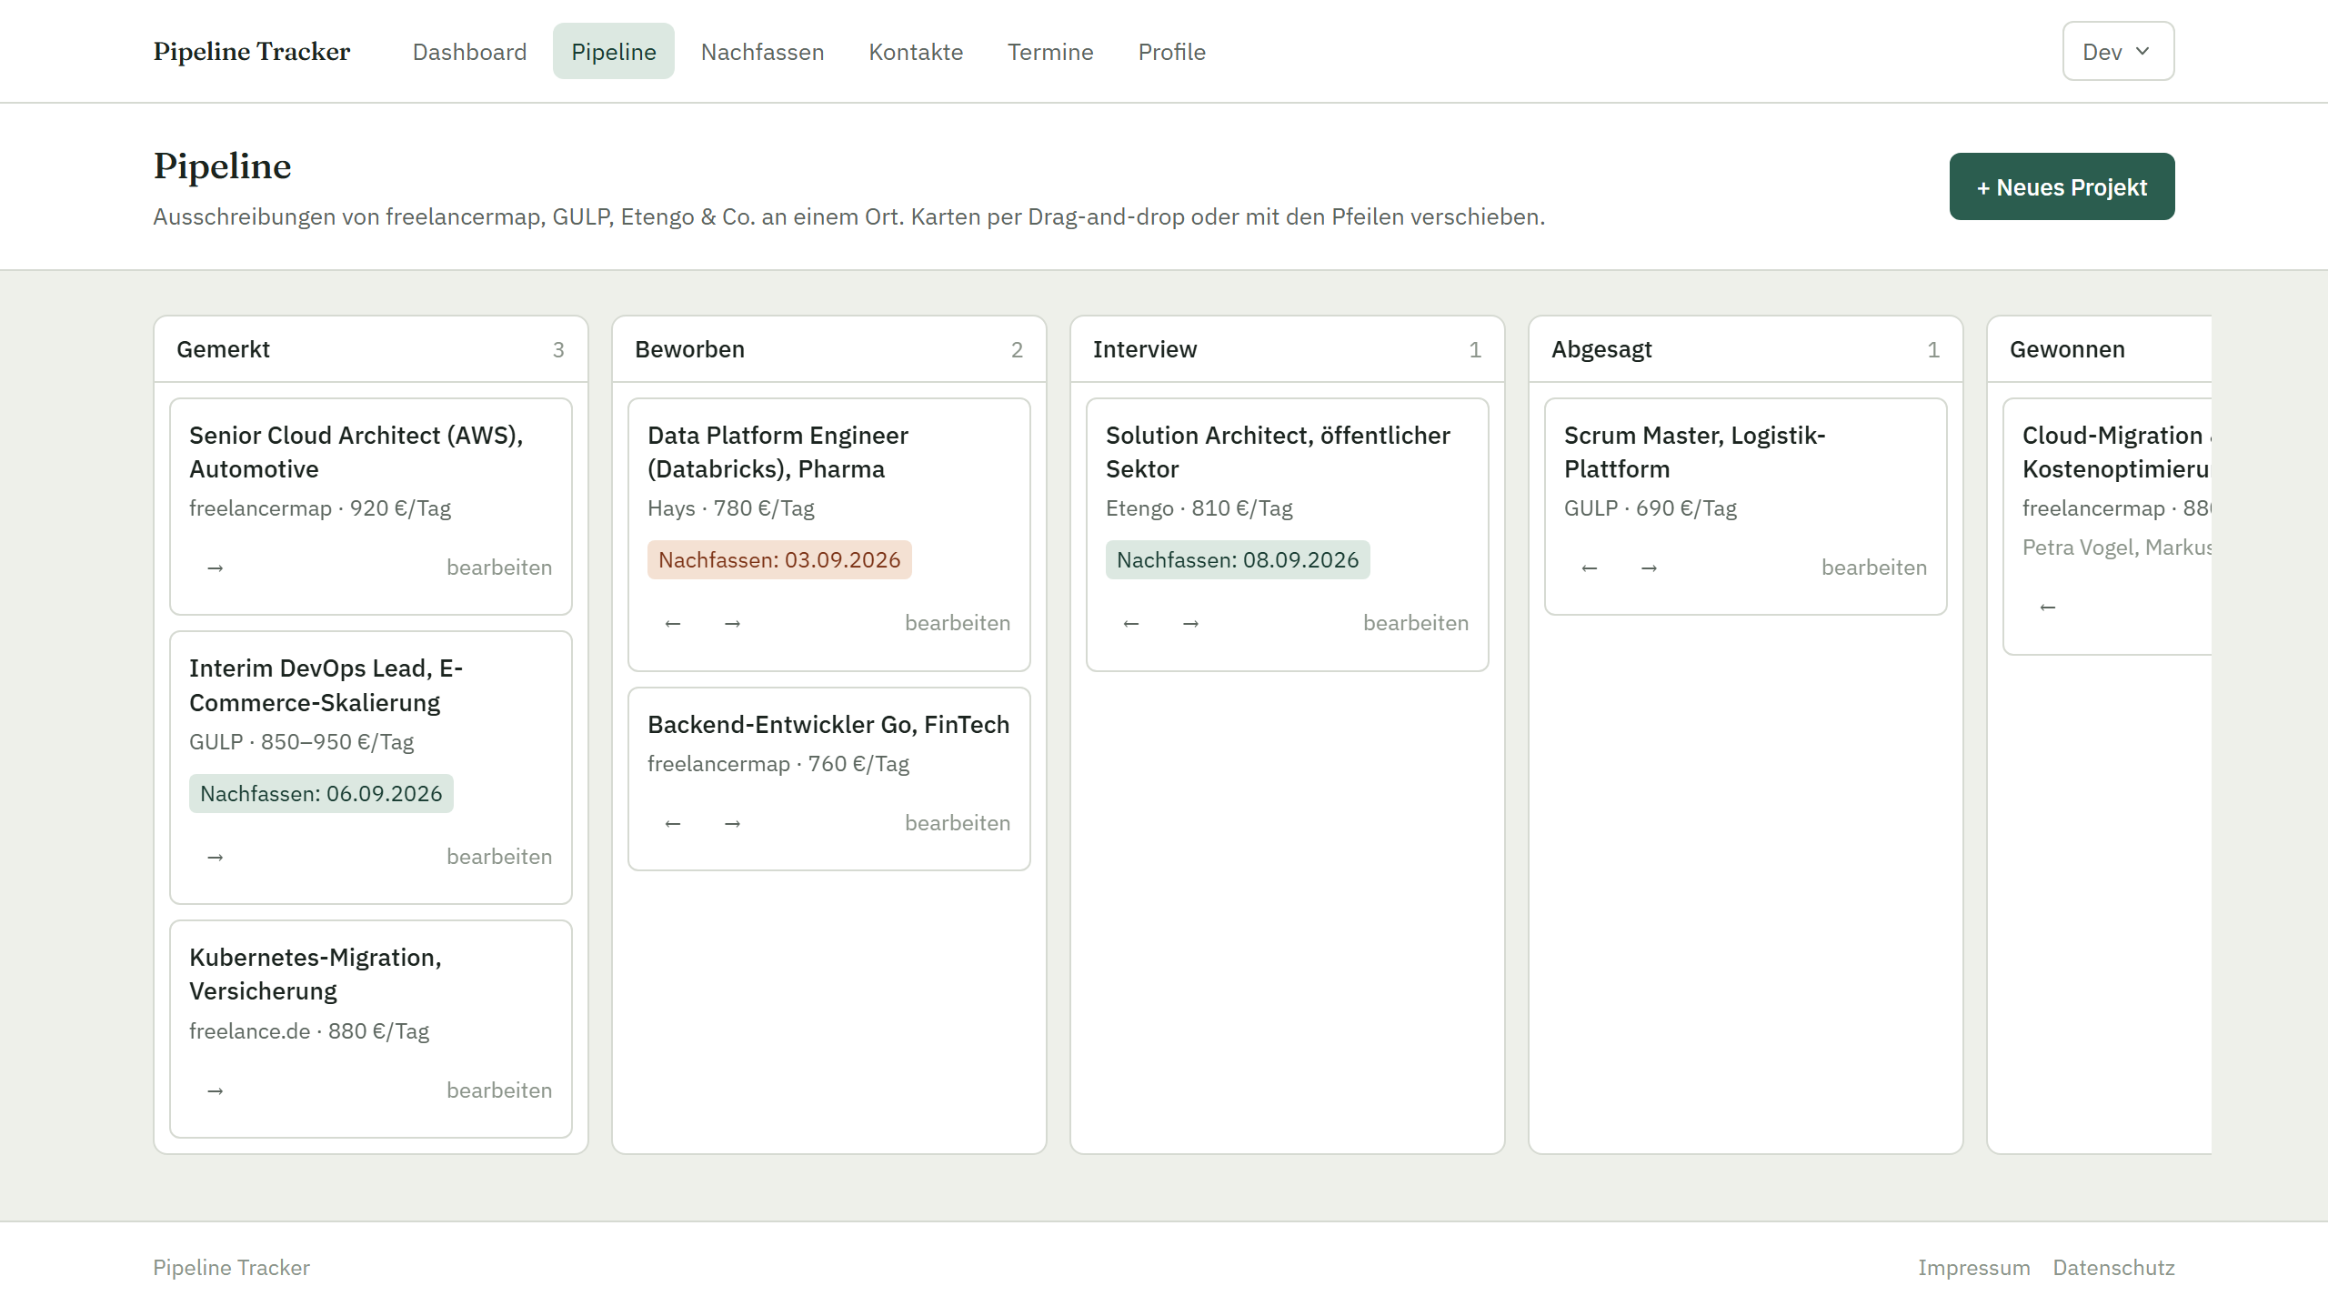
Task: Open the Impressum footer link
Action: [1974, 1268]
